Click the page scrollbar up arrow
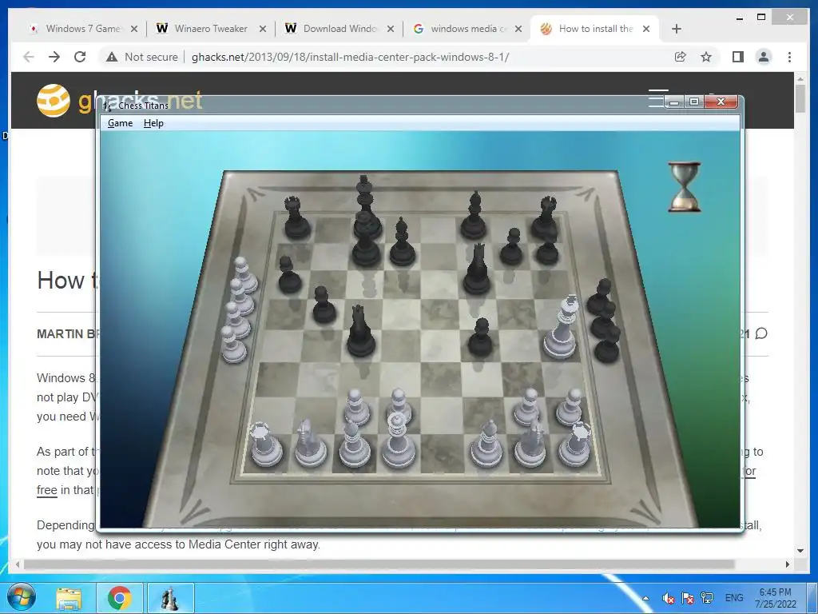This screenshot has height=614, width=818. [800, 78]
